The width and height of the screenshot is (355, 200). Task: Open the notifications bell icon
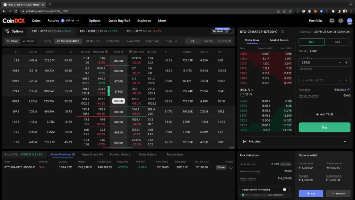click(332, 20)
